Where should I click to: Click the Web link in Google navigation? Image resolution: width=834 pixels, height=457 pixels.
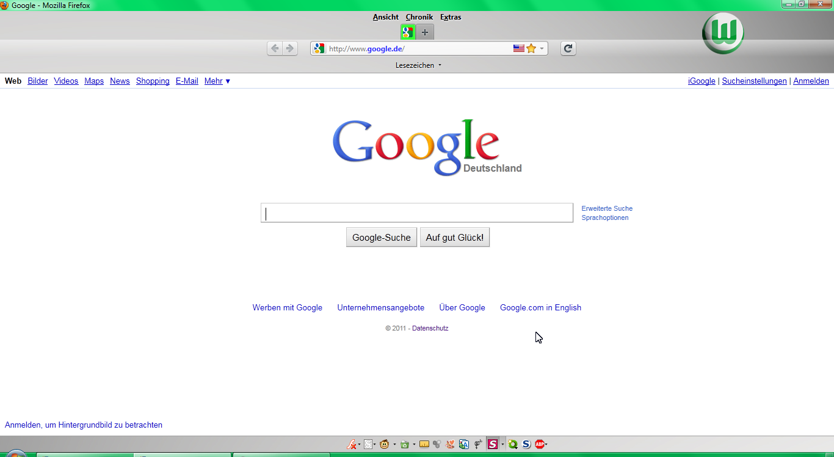point(13,81)
